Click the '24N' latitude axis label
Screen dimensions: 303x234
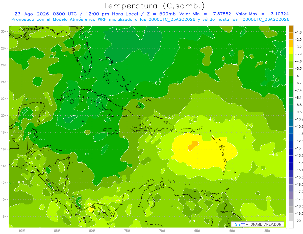(4, 82)
